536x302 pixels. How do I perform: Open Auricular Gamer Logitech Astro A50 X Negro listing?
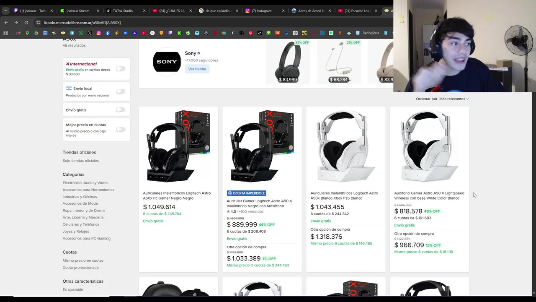click(x=260, y=203)
